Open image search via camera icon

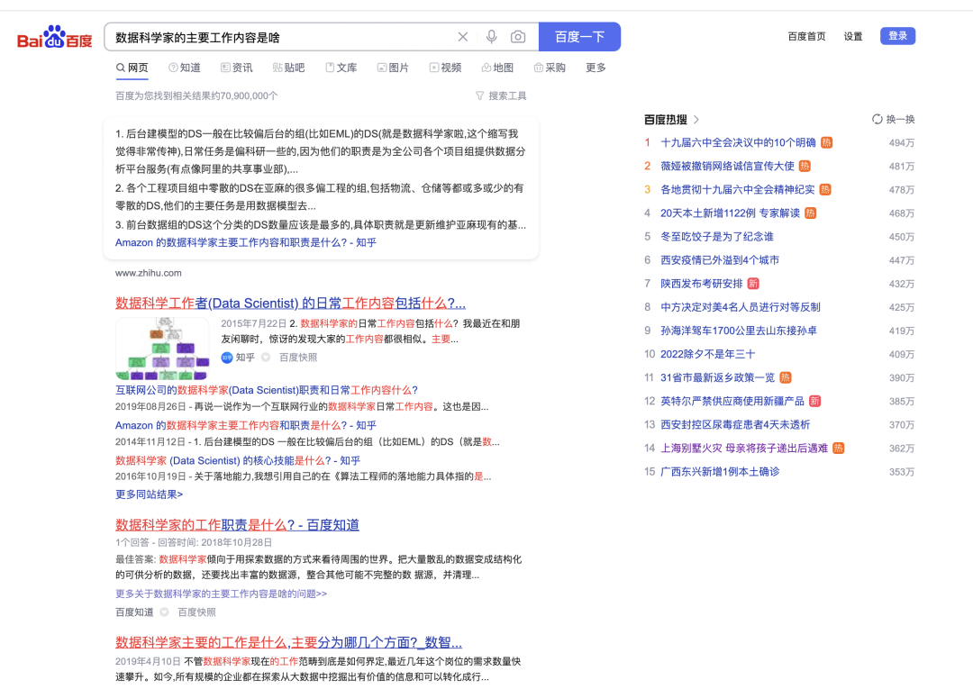point(518,36)
